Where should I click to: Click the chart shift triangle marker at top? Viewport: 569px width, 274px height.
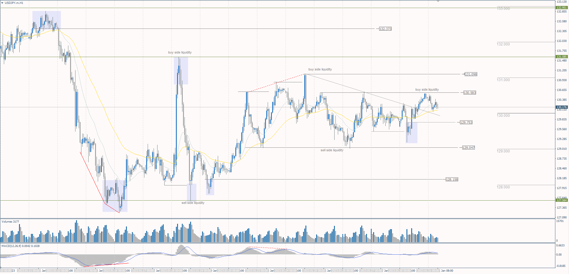coord(438,1)
